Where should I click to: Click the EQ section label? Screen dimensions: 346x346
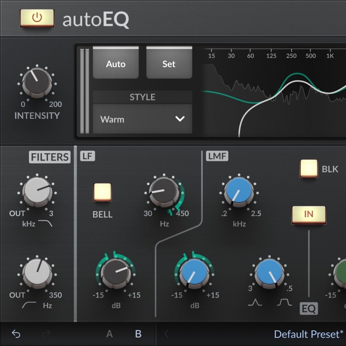pos(309,308)
